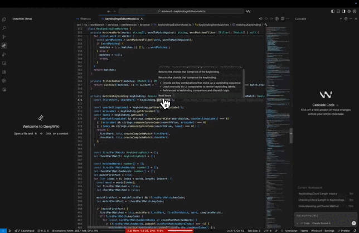Viewport: 359px width, 233px height.
Task: Open the 'KeybindingItemMatches' breadcrumb
Action: 214,25
